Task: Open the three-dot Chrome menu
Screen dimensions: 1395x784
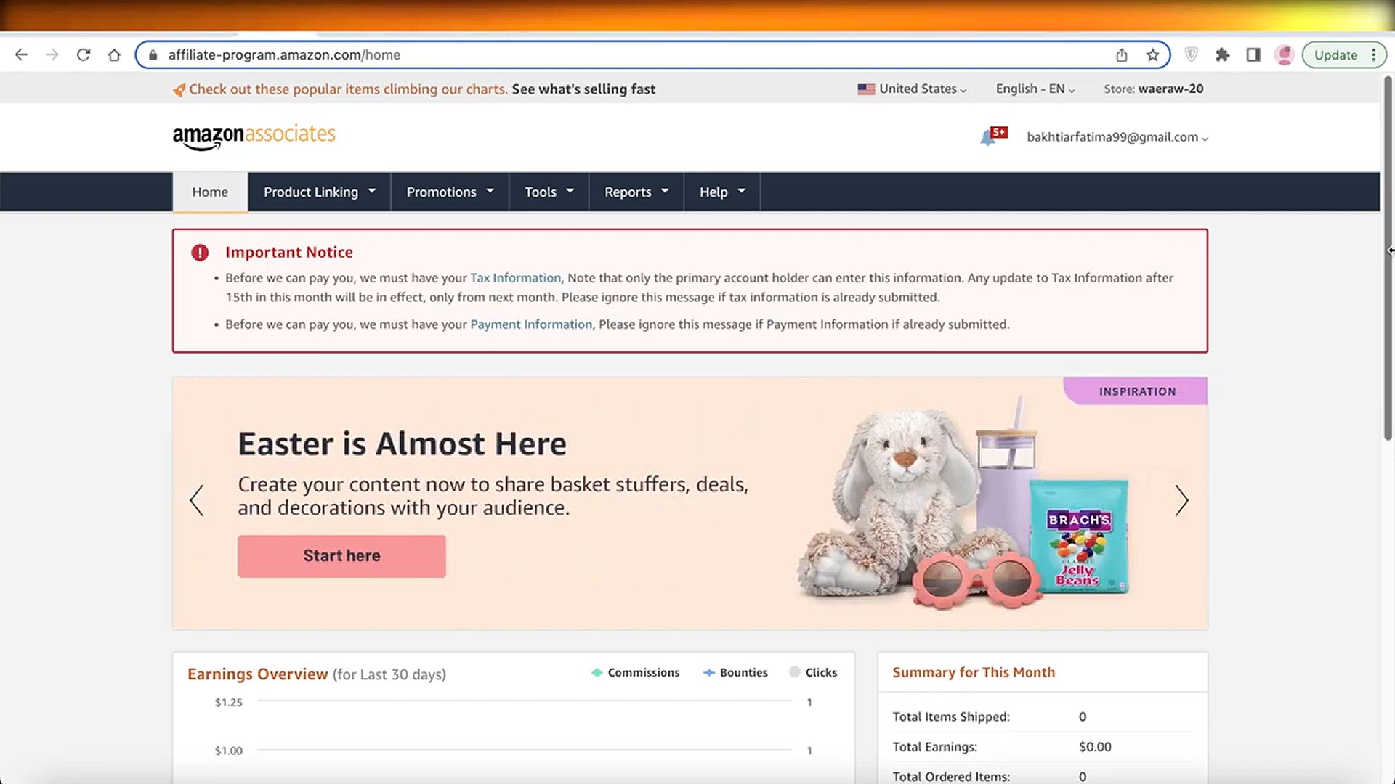Action: click(x=1373, y=55)
